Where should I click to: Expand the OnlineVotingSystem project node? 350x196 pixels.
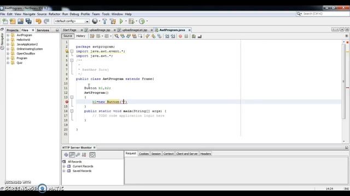[x=8, y=49]
